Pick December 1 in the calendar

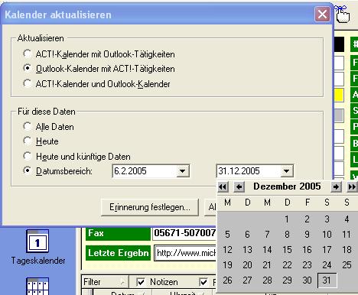287,219
